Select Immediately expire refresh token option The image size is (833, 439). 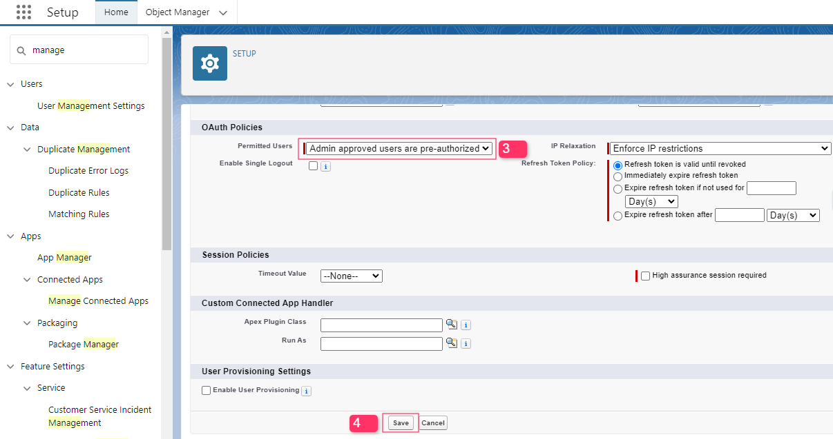point(618,176)
